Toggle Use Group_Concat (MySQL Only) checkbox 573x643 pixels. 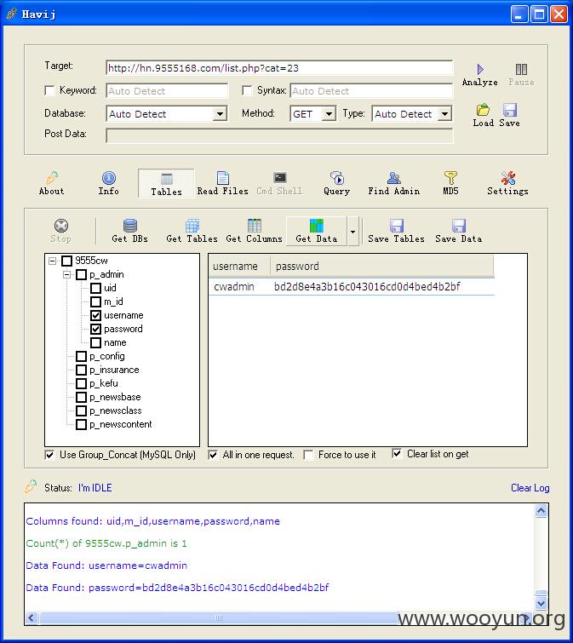click(49, 455)
